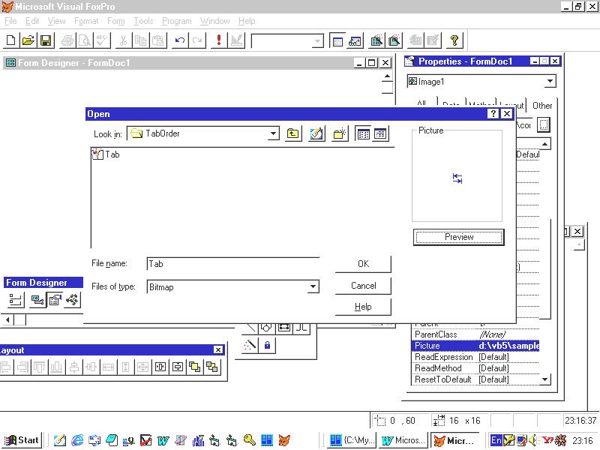
Task: Open the Tools menu
Action: (143, 21)
